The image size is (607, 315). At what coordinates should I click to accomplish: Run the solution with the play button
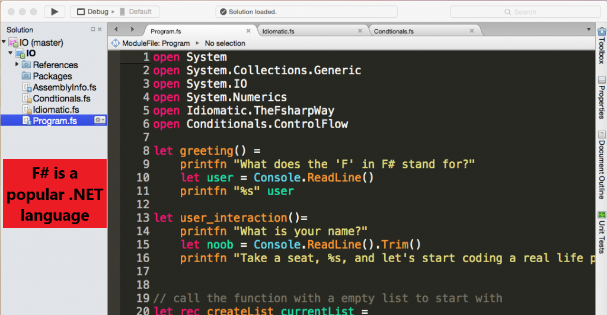[55, 12]
